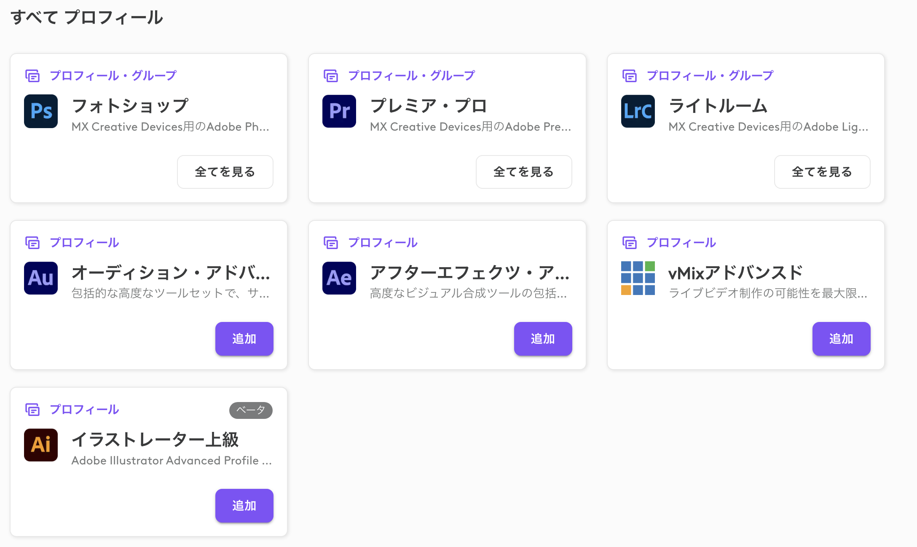
Task: Click the Photoshop Ps app icon
Action: coord(41,111)
